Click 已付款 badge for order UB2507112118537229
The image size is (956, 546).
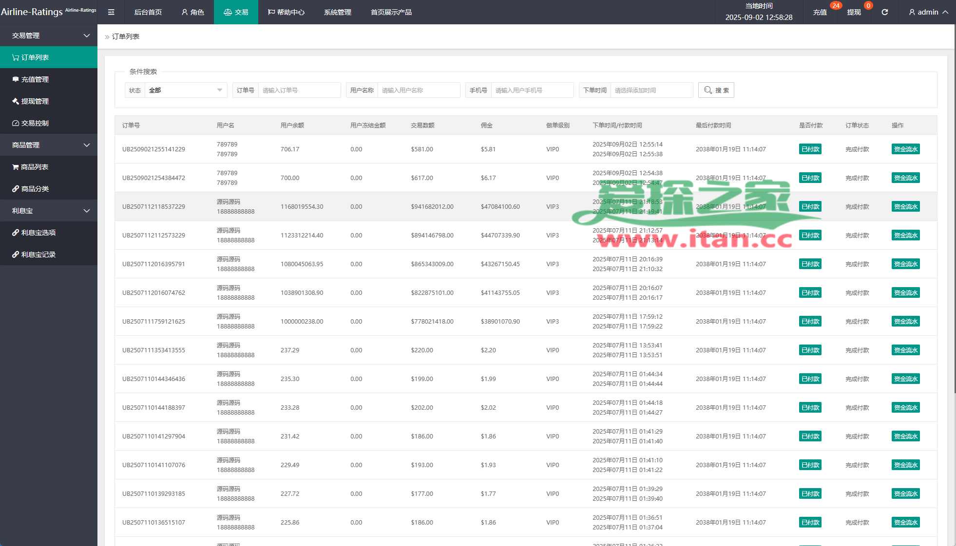(810, 207)
